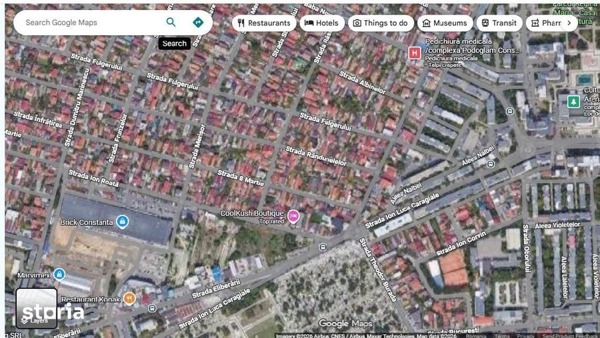The height and width of the screenshot is (338, 600).
Task: Open directions via the blue arrow icon
Action: point(198,22)
